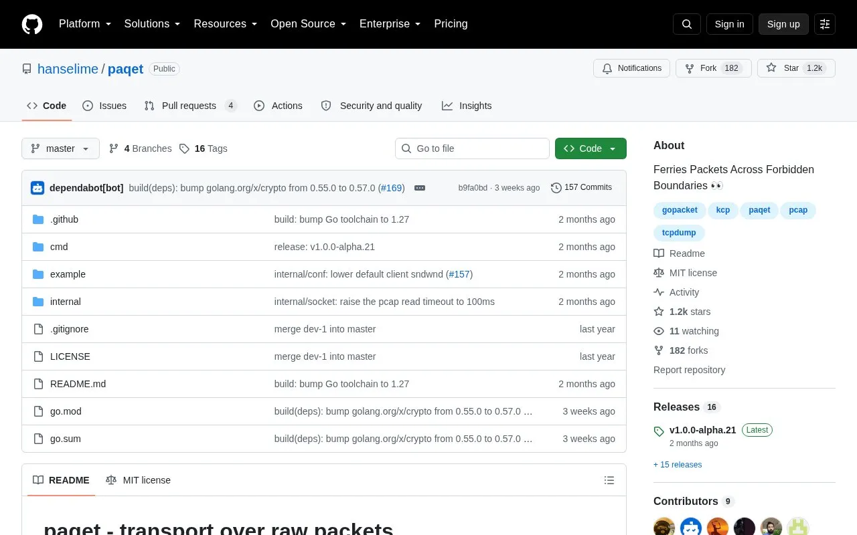Screen dimensions: 857x535
Task: Click the history clock icon by 157 Commits
Action: tap(556, 188)
